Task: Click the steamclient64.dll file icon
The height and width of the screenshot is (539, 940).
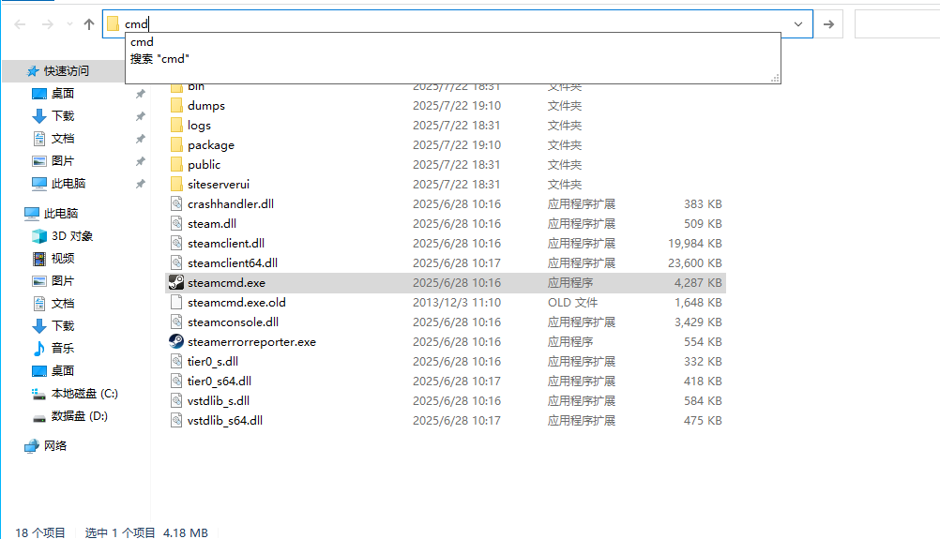Action: [x=176, y=262]
